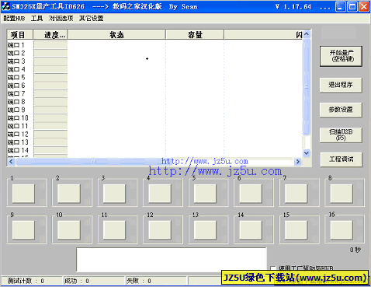Click port slot box number 6
The width and height of the screenshot is (371, 287).
251,194
